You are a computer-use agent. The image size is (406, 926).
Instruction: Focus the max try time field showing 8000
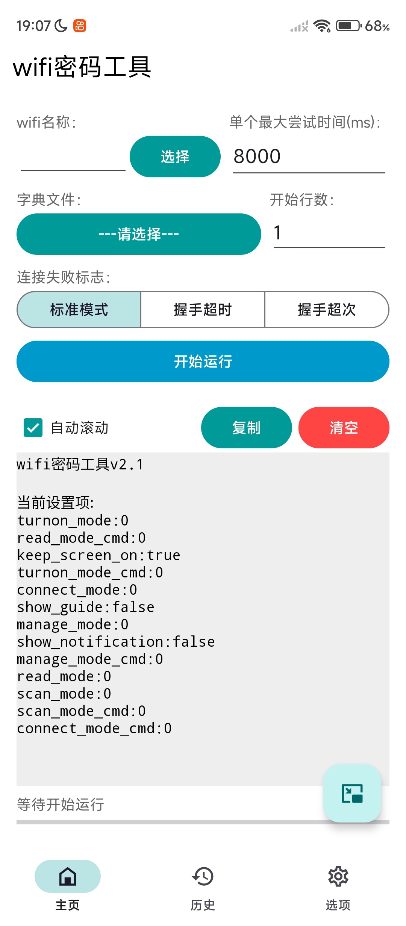309,157
